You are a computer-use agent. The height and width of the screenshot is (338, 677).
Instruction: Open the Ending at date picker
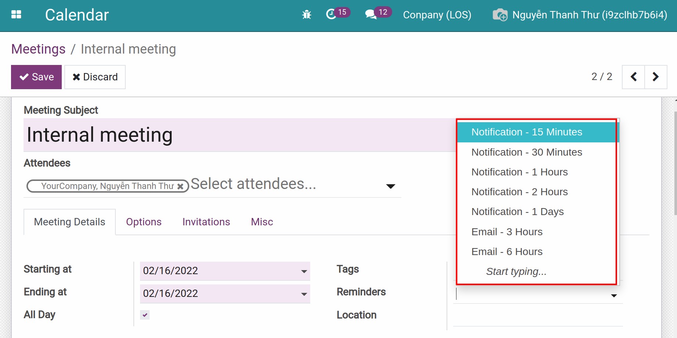tap(304, 294)
